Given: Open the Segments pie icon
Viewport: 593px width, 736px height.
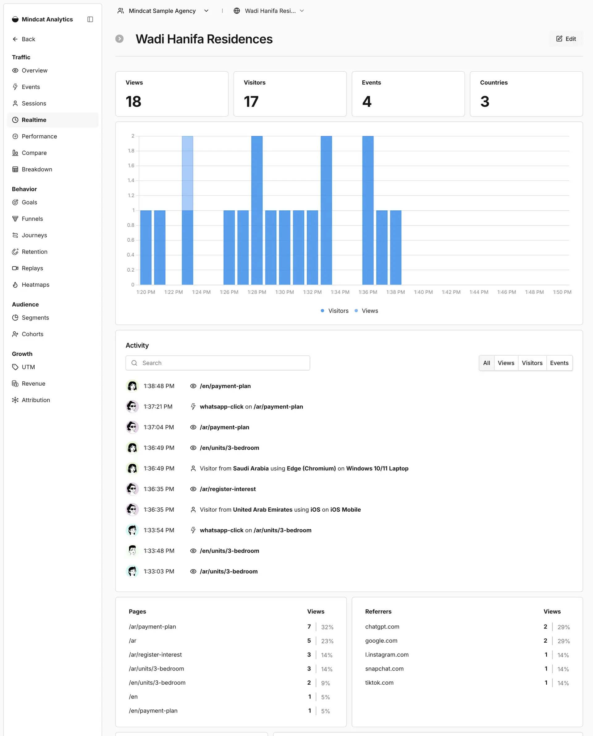Looking at the screenshot, I should (x=15, y=317).
